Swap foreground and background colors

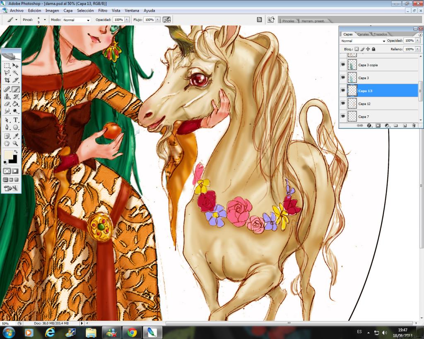coord(16,151)
